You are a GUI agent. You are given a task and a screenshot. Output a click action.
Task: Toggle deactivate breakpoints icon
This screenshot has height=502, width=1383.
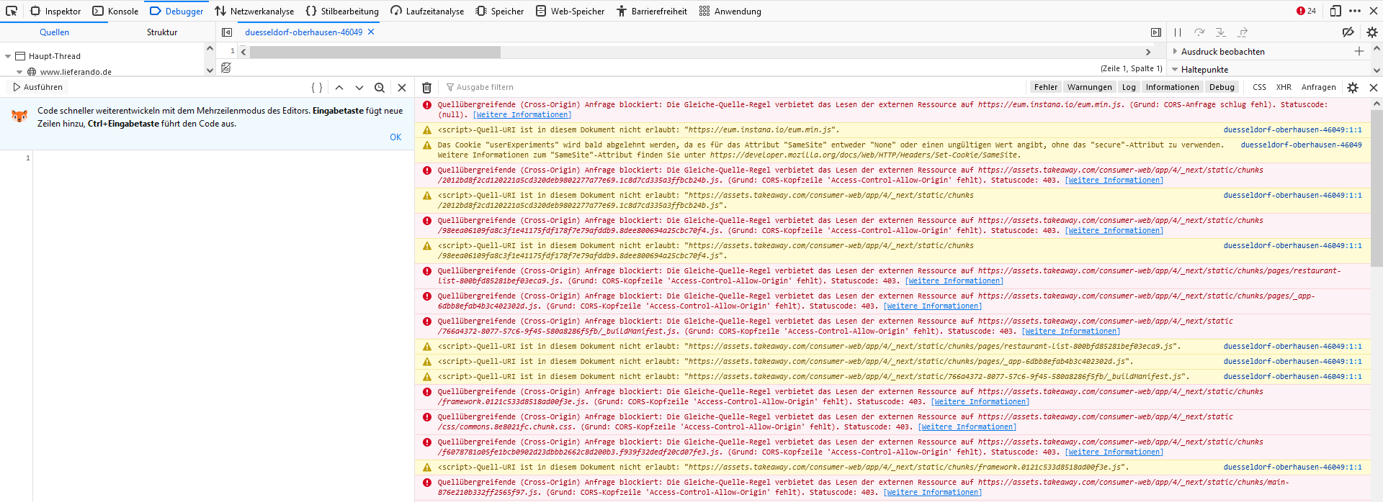pyautogui.click(x=1348, y=32)
